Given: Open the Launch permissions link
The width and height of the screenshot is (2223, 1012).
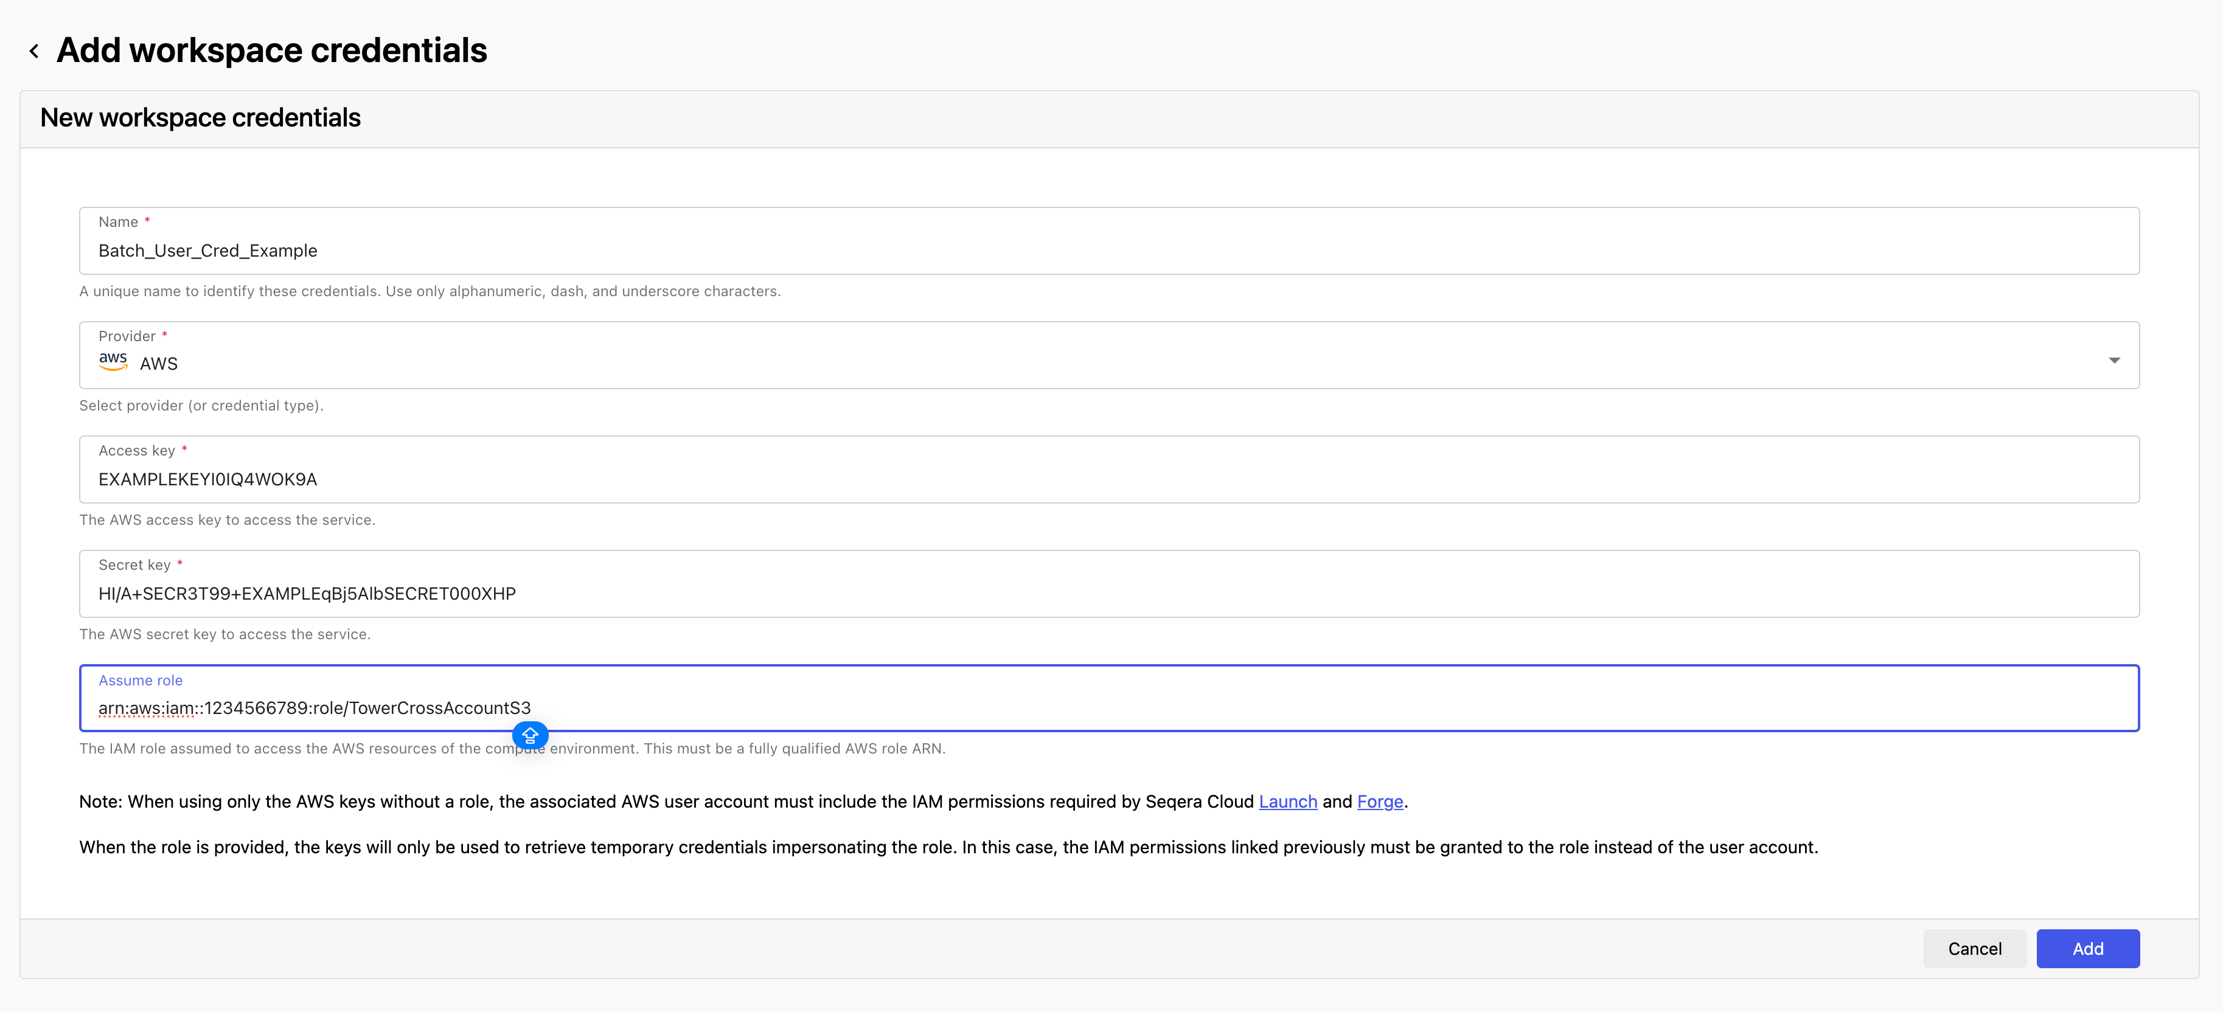Looking at the screenshot, I should tap(1287, 802).
